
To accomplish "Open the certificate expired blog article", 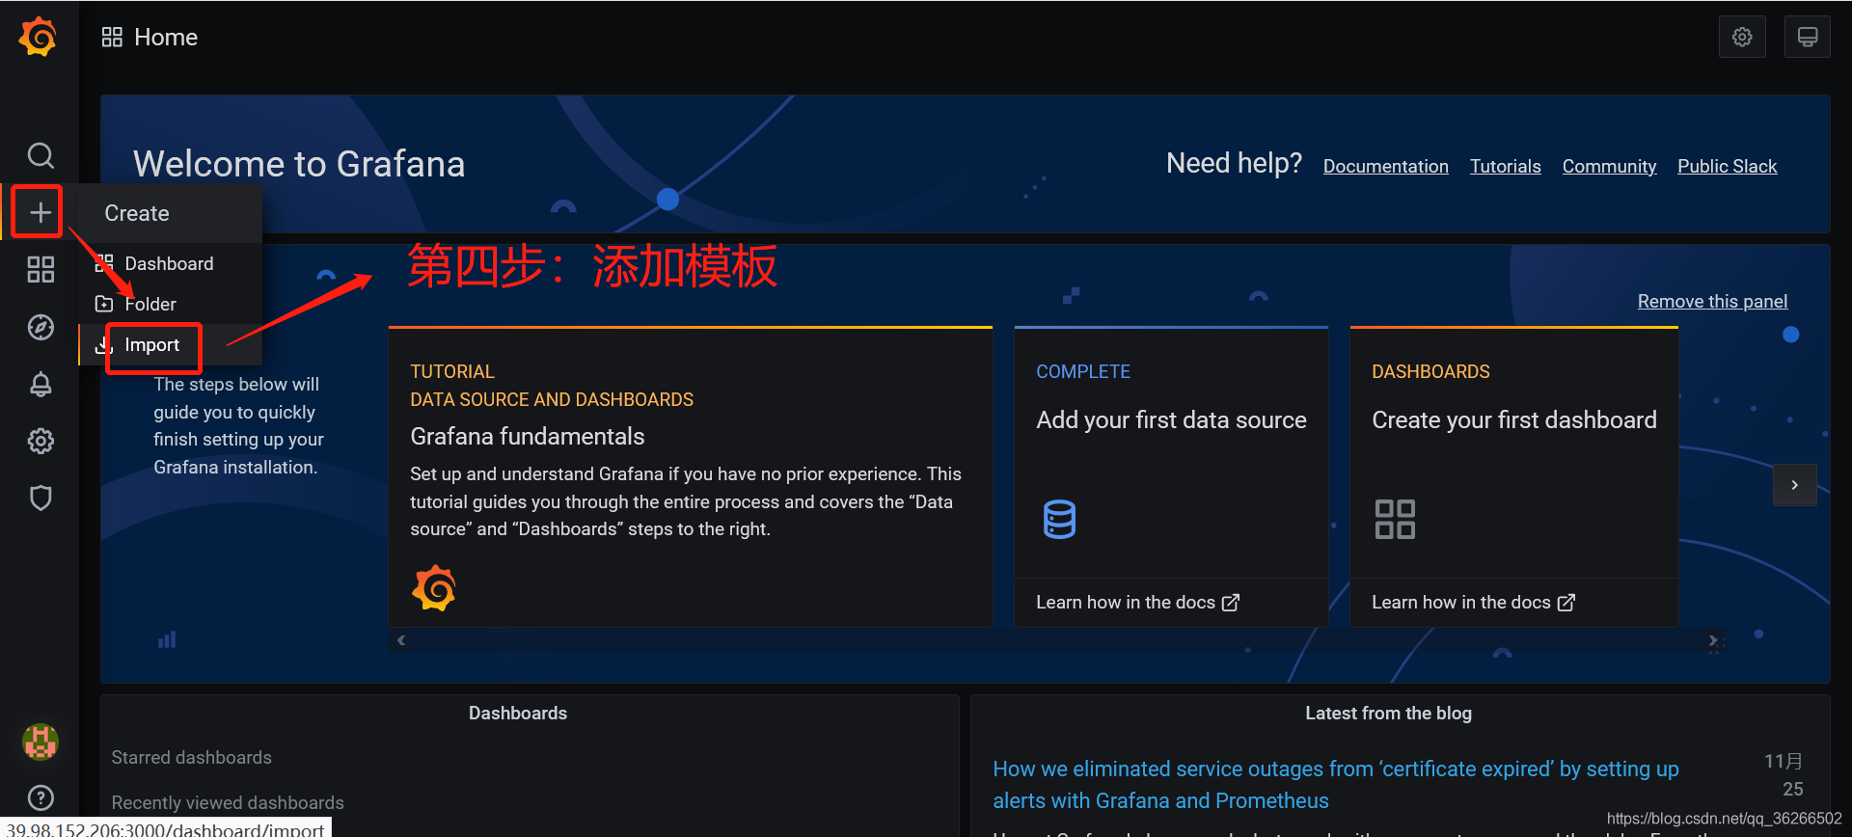I will (x=1336, y=784).
